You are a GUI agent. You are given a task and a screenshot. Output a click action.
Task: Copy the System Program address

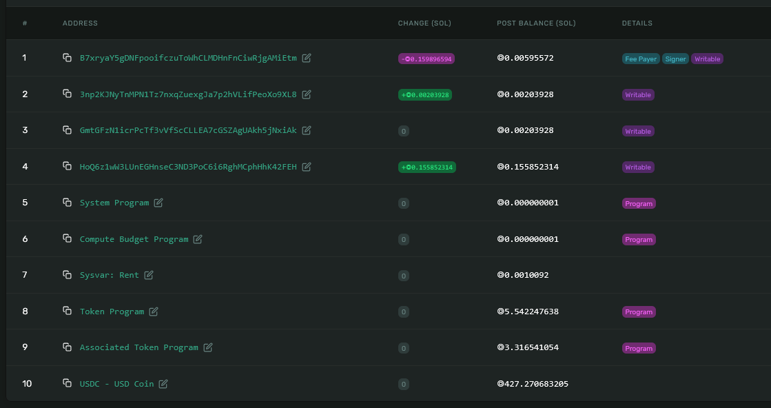(x=67, y=203)
